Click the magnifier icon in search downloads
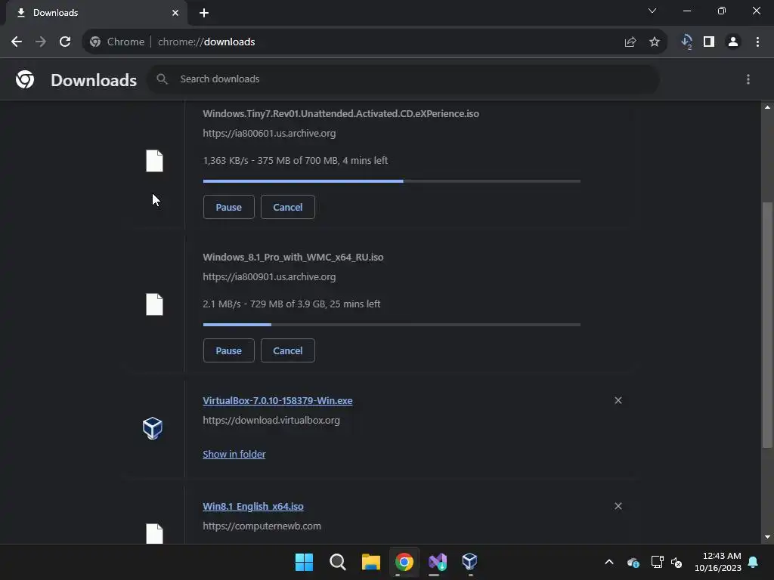774x580 pixels. 162,79
